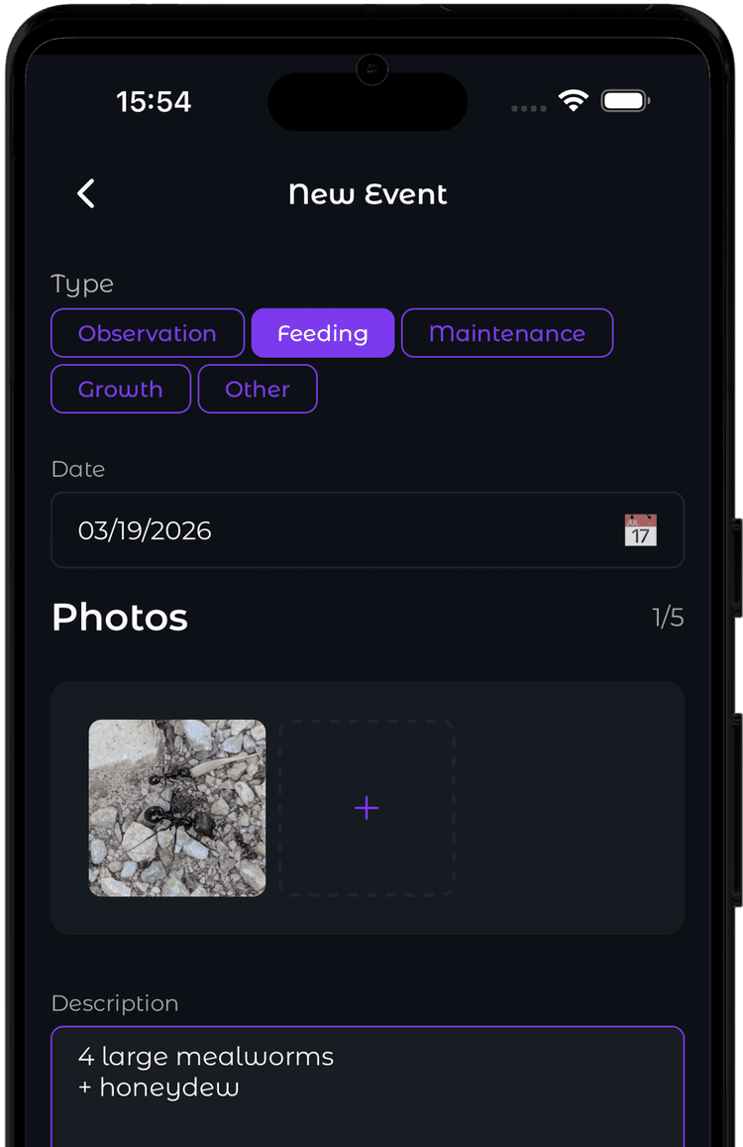Tap the signal strength dots
The height and width of the screenshot is (1147, 743).
529,108
